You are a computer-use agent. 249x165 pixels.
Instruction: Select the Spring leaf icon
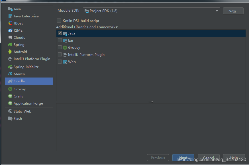pos(10,45)
